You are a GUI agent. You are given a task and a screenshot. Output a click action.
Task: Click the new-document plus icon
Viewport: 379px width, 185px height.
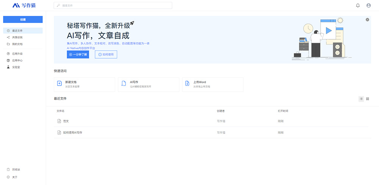(x=59, y=84)
